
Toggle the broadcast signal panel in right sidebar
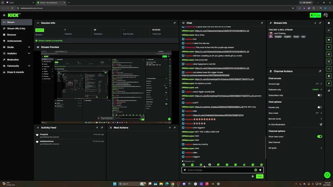329,69
